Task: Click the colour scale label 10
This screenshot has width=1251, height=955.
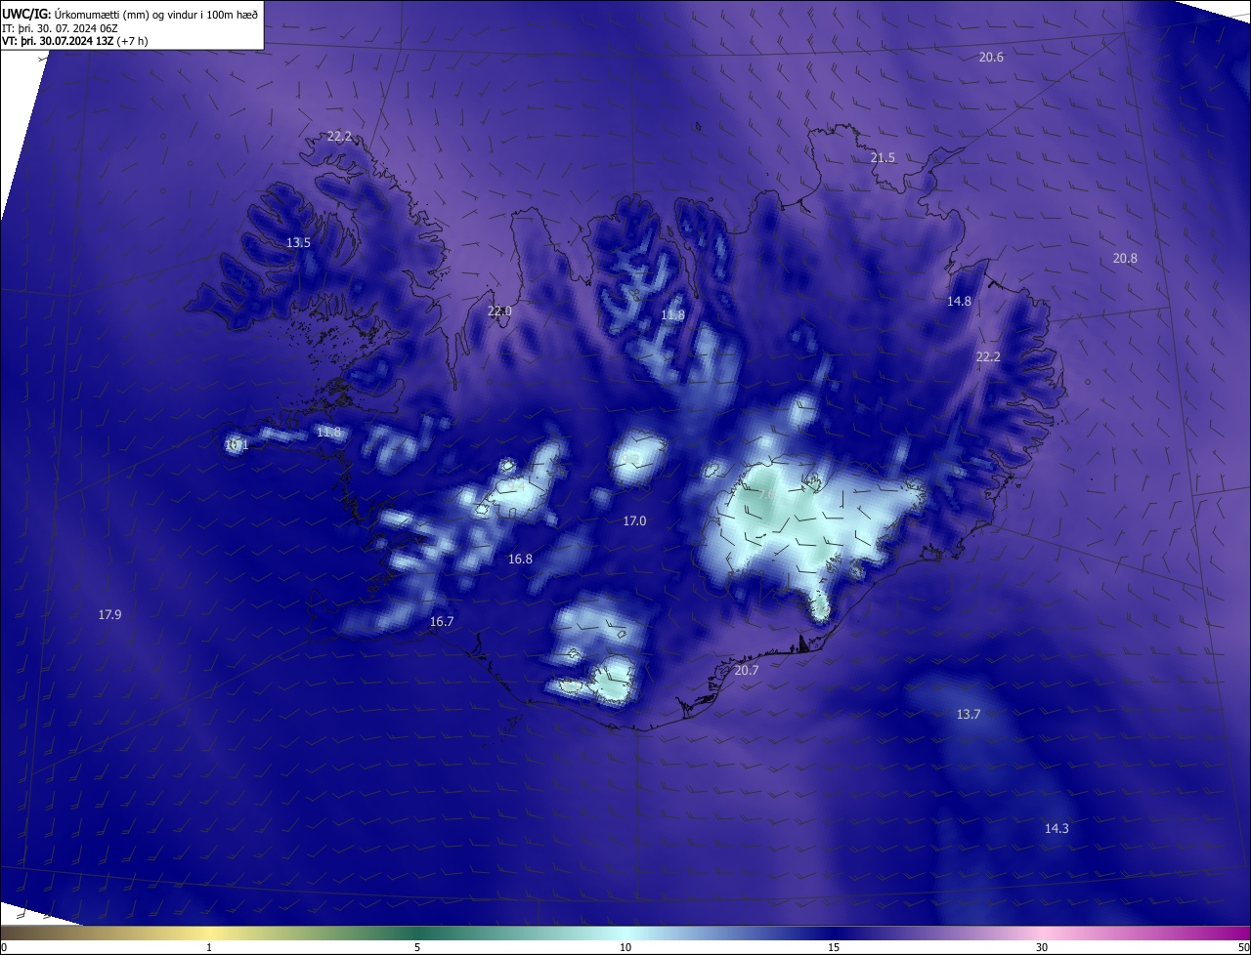Action: pos(625,947)
